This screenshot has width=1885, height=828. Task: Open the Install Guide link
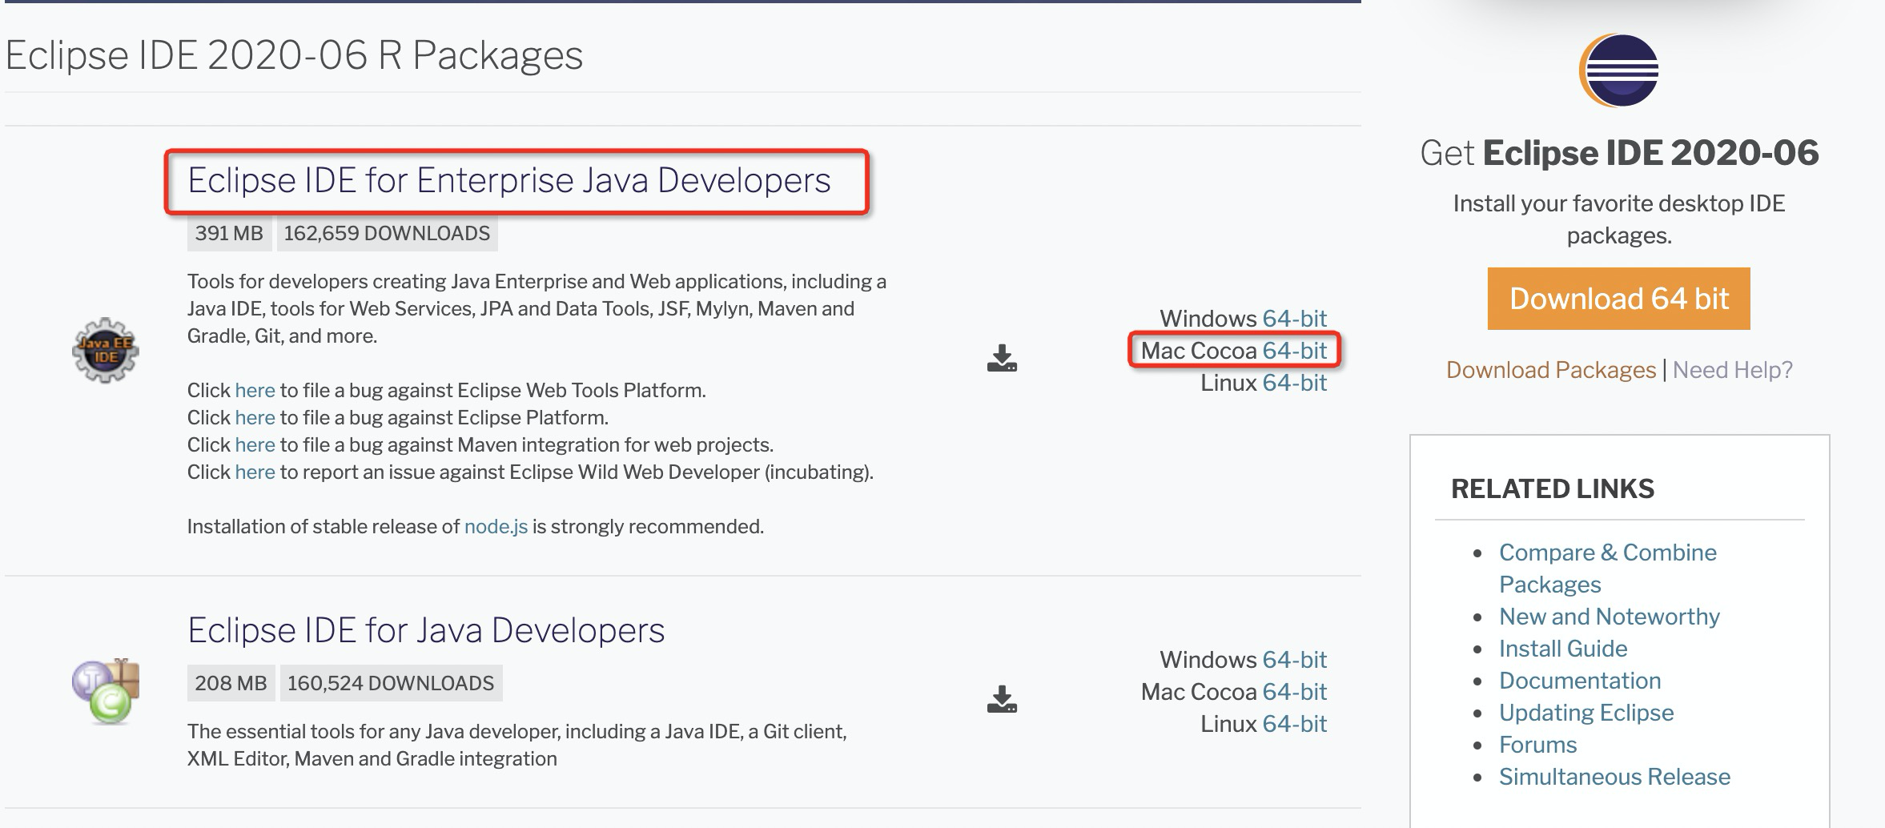[1562, 649]
